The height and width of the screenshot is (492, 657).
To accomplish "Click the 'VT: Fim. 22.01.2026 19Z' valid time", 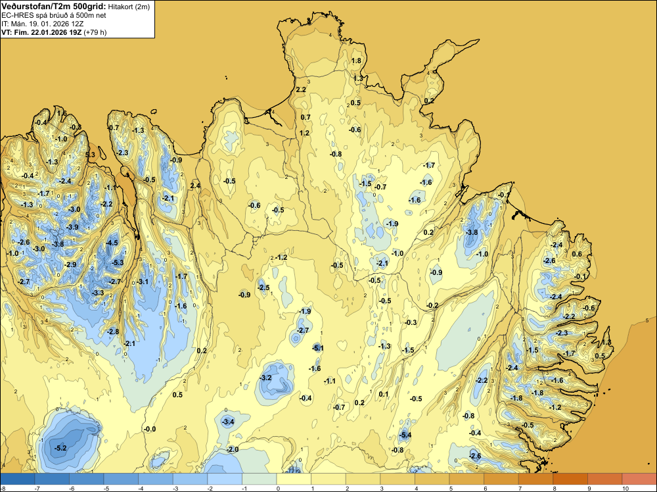I will pos(41,32).
